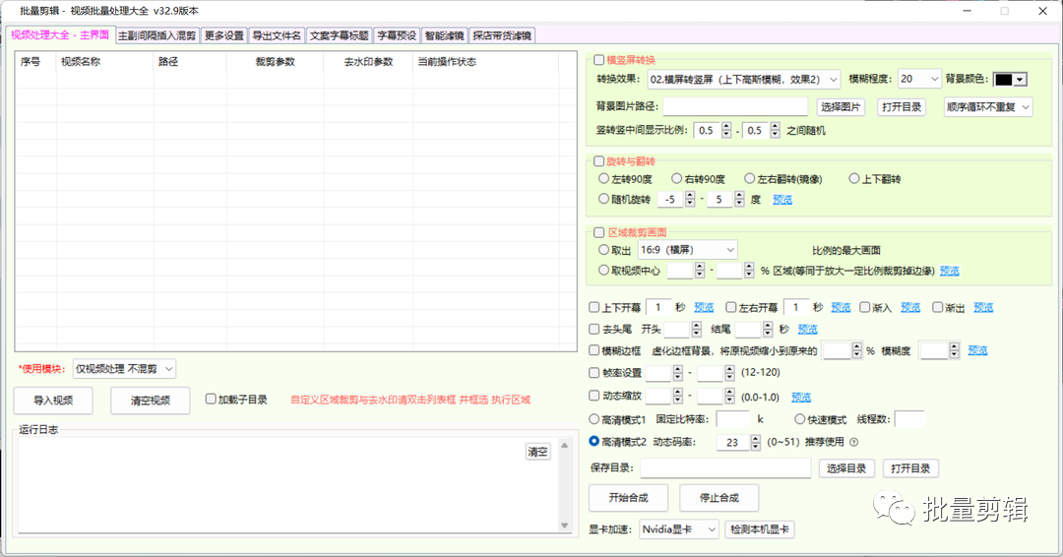Tick 加载子目录 checkbox

(x=211, y=400)
